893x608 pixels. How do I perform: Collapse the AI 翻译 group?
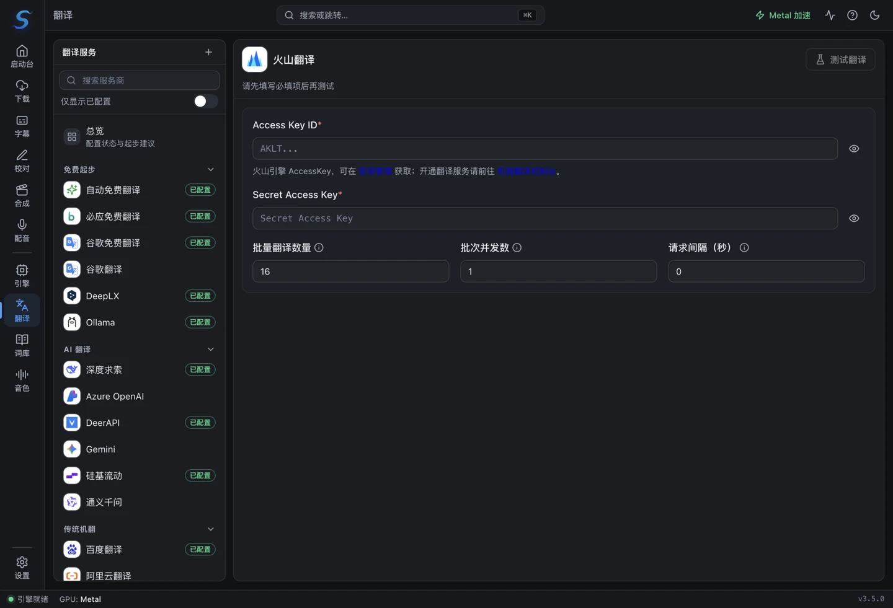(210, 349)
